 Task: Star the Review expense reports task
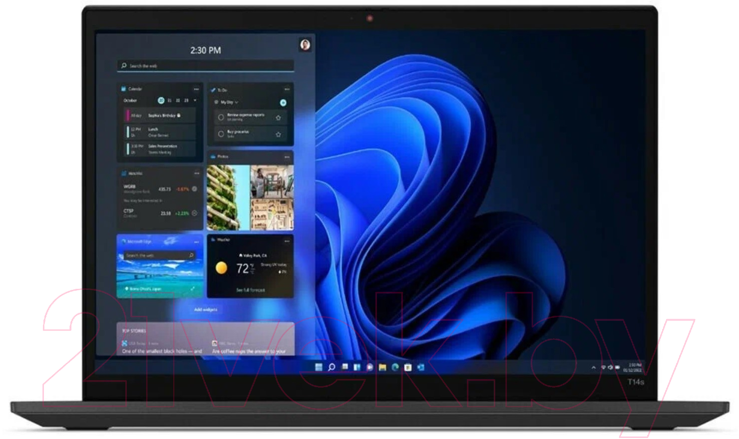click(278, 118)
